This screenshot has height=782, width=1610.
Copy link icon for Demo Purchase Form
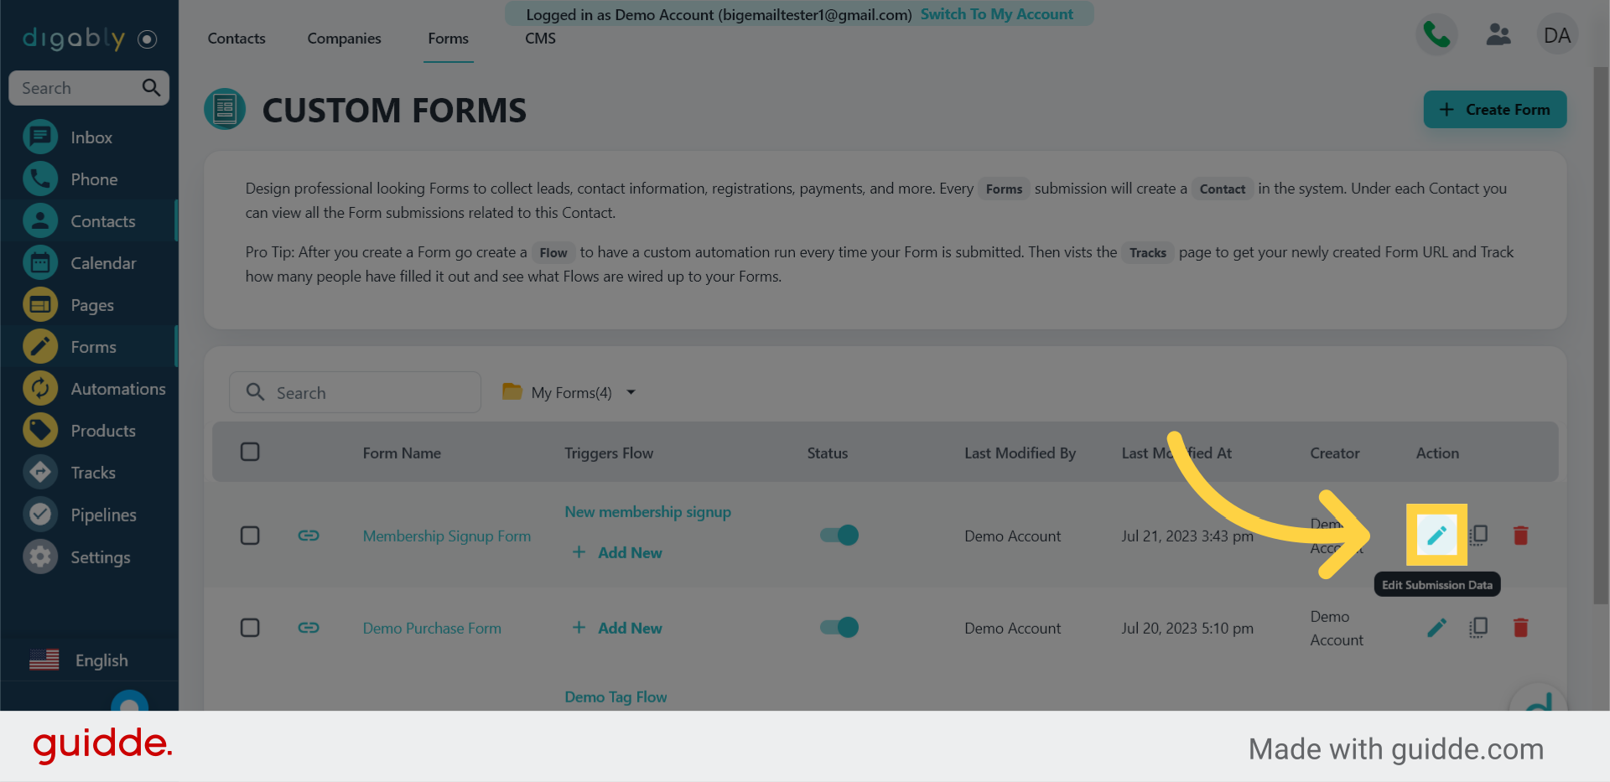(309, 628)
